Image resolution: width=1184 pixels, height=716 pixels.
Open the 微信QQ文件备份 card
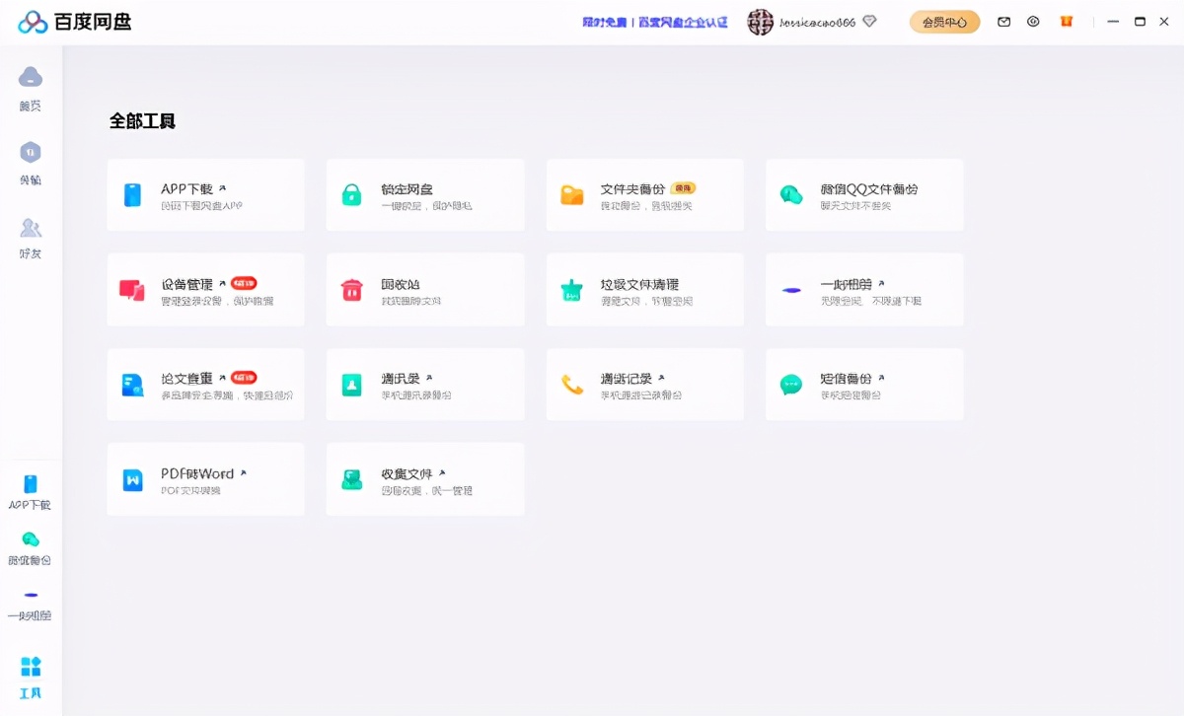864,195
